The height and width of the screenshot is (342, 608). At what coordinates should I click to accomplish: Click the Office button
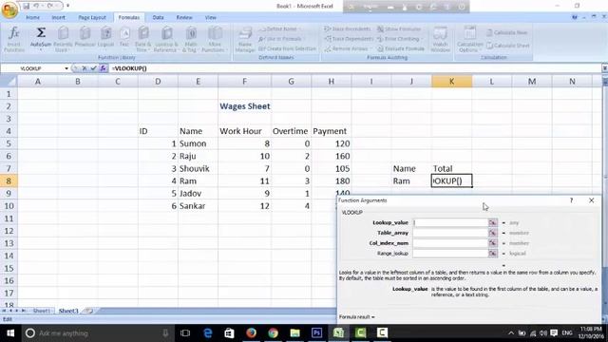click(9, 9)
